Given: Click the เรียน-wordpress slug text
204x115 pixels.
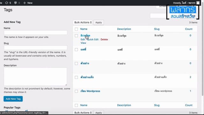Looking at the screenshot, I should [x=163, y=91].
